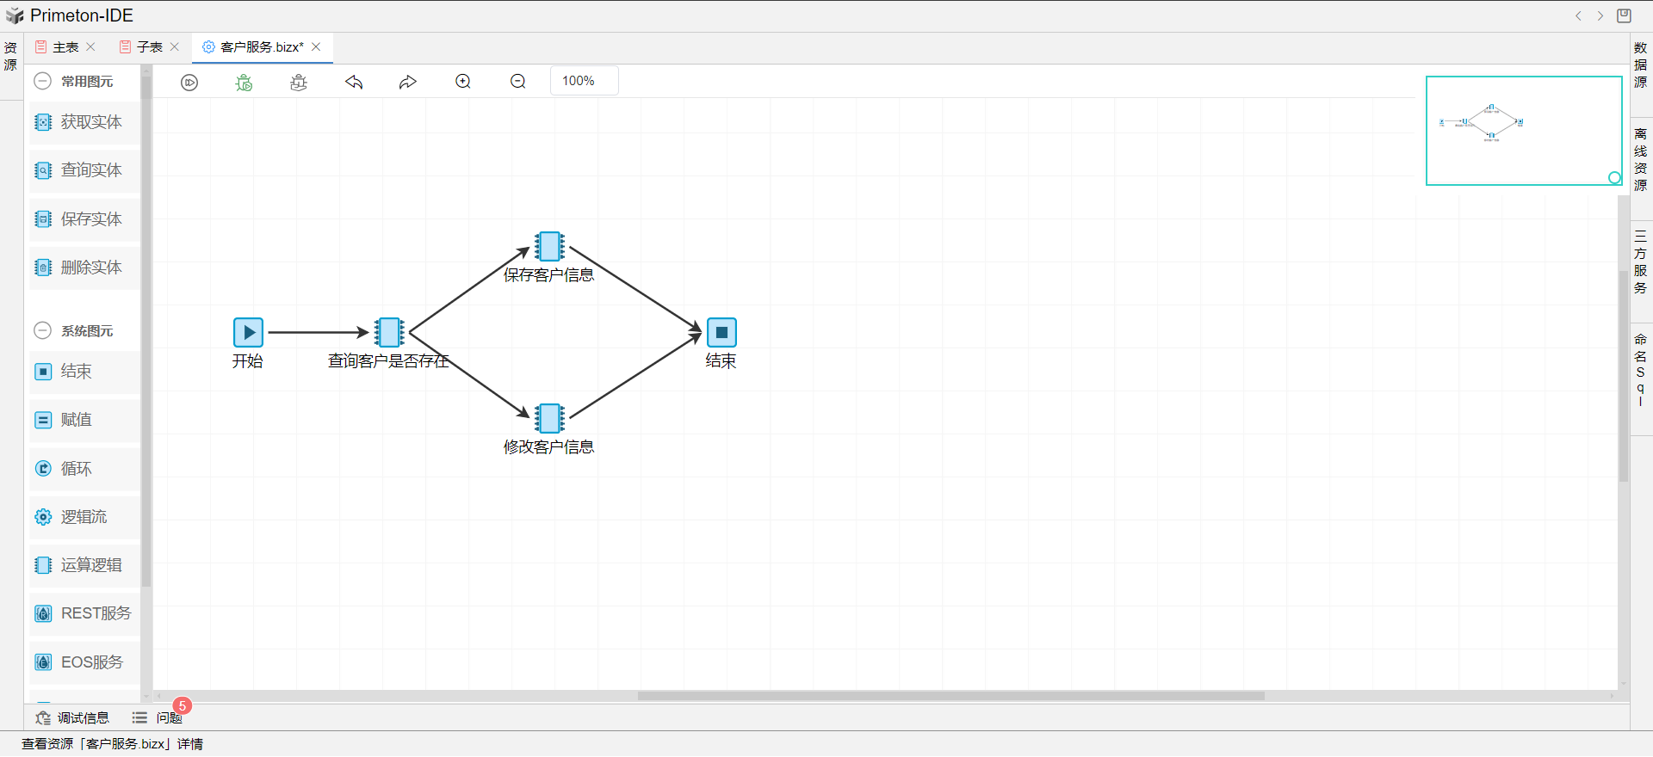This screenshot has height=757, width=1653.
Task: Collapse the 系统图元 palette group
Action: coord(42,331)
